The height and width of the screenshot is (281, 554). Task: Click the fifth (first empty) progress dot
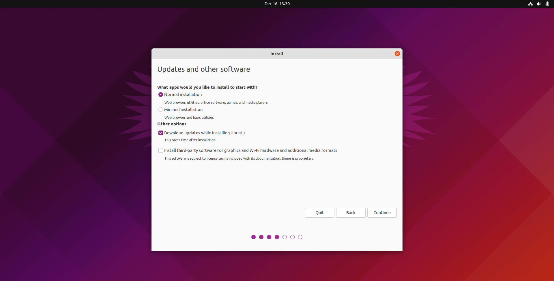point(285,237)
